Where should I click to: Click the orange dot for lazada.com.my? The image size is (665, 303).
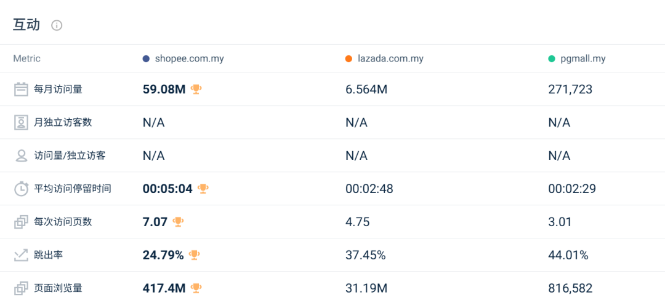point(349,59)
